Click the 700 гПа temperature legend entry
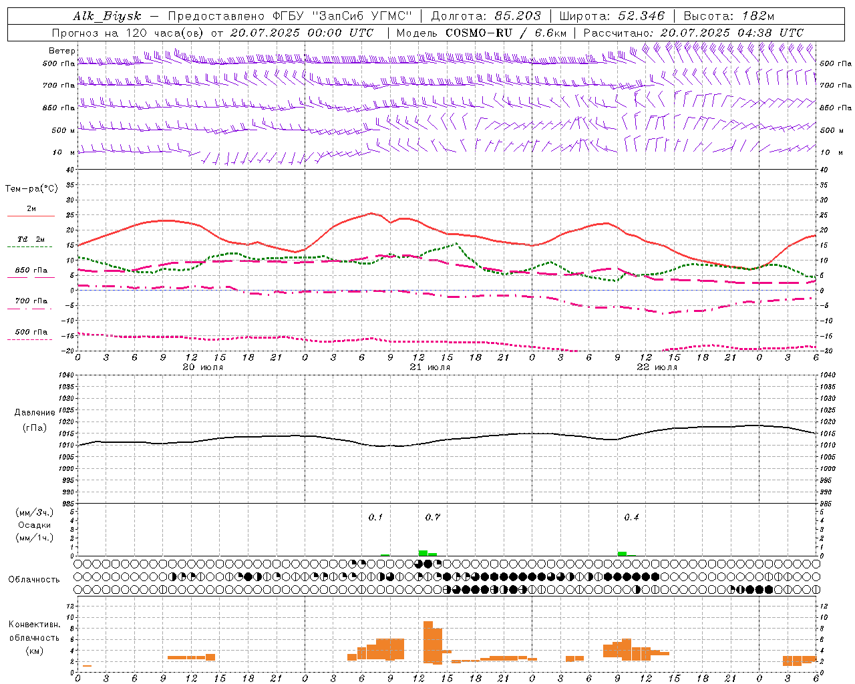855x684 pixels. pos(31,301)
